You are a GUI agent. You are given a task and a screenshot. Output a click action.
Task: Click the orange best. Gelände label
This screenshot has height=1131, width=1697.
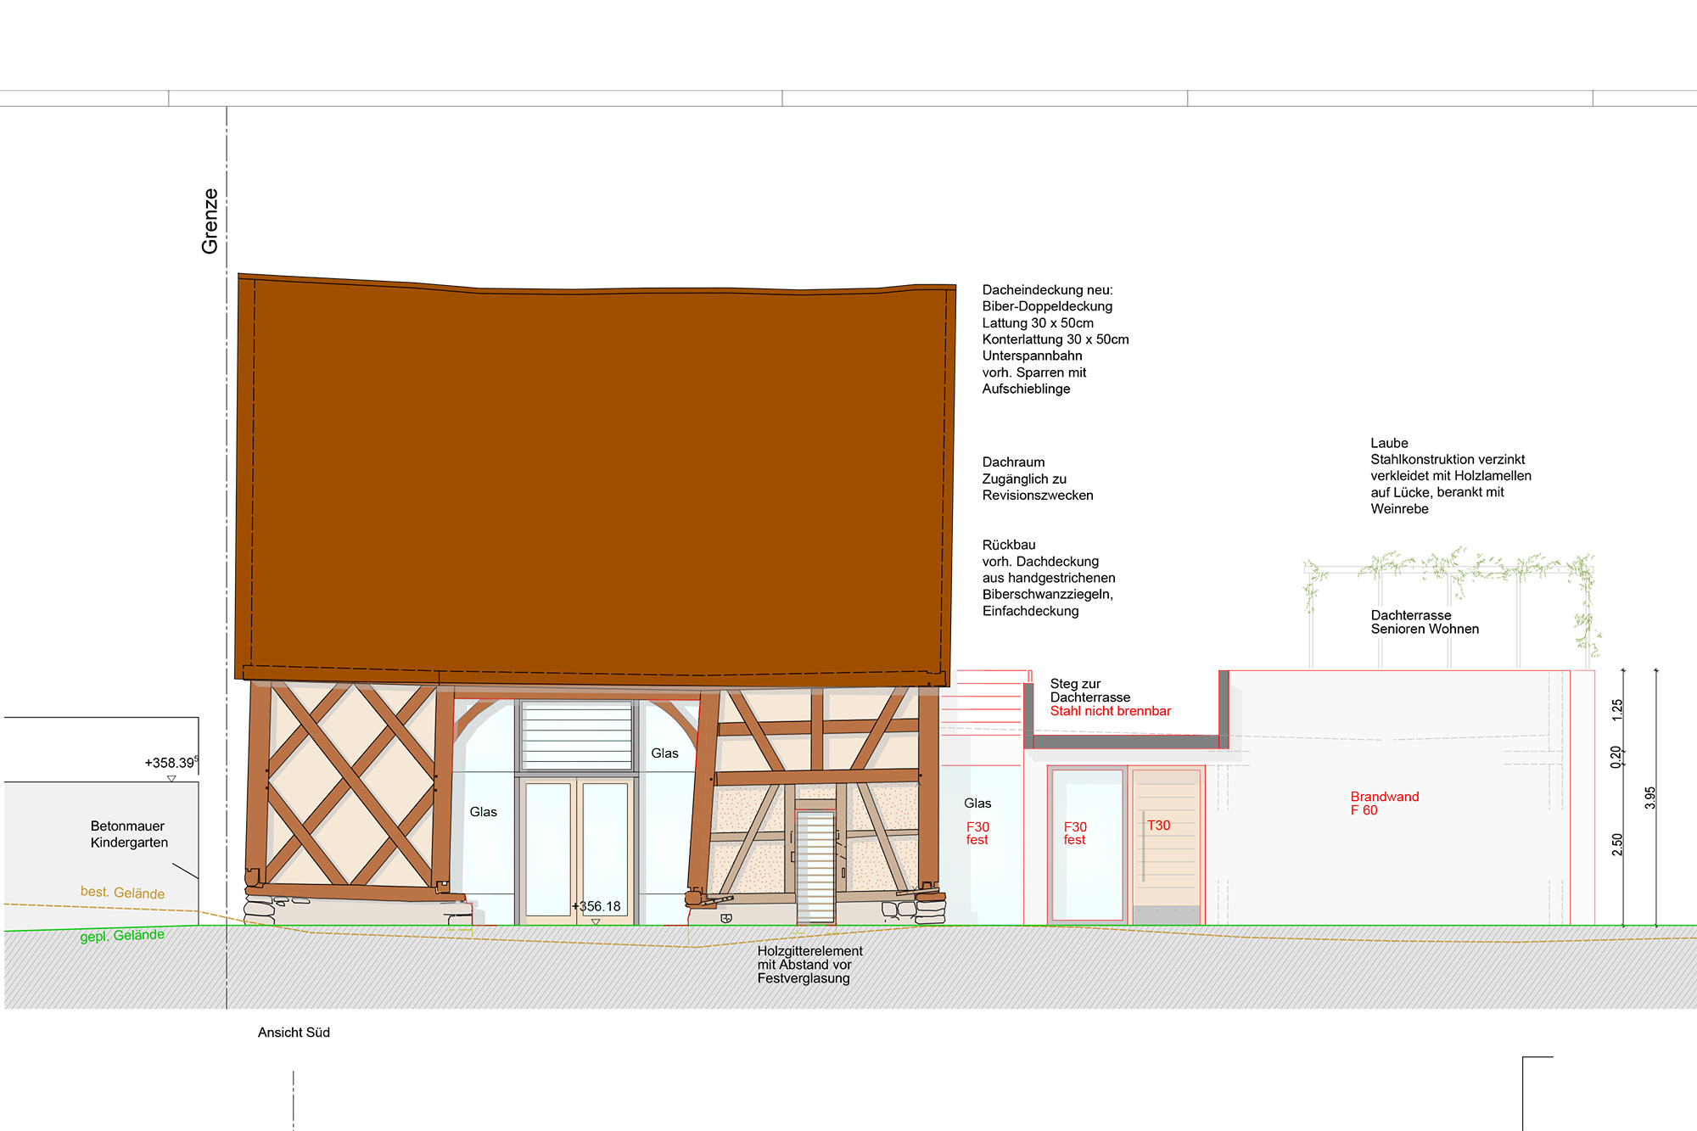(122, 893)
